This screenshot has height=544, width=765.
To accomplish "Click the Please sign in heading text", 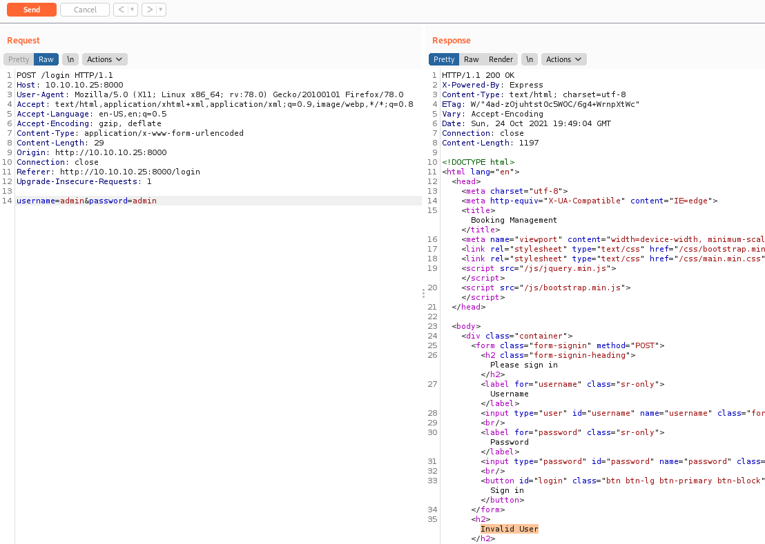I will click(x=524, y=365).
